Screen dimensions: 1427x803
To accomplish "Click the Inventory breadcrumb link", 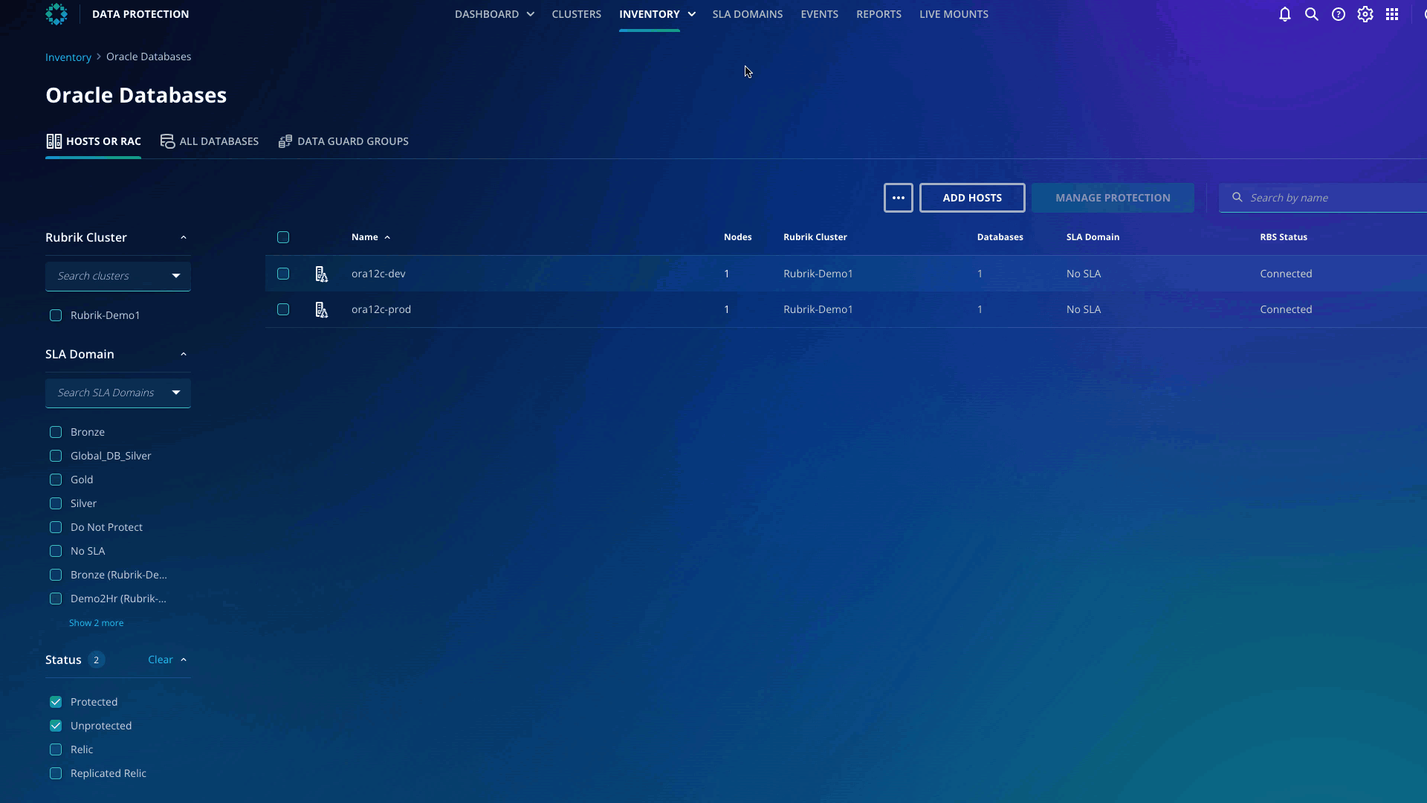I will pos(68,57).
